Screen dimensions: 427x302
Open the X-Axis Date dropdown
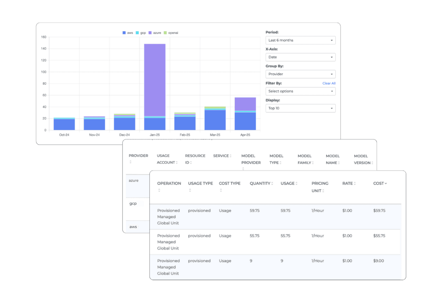300,57
